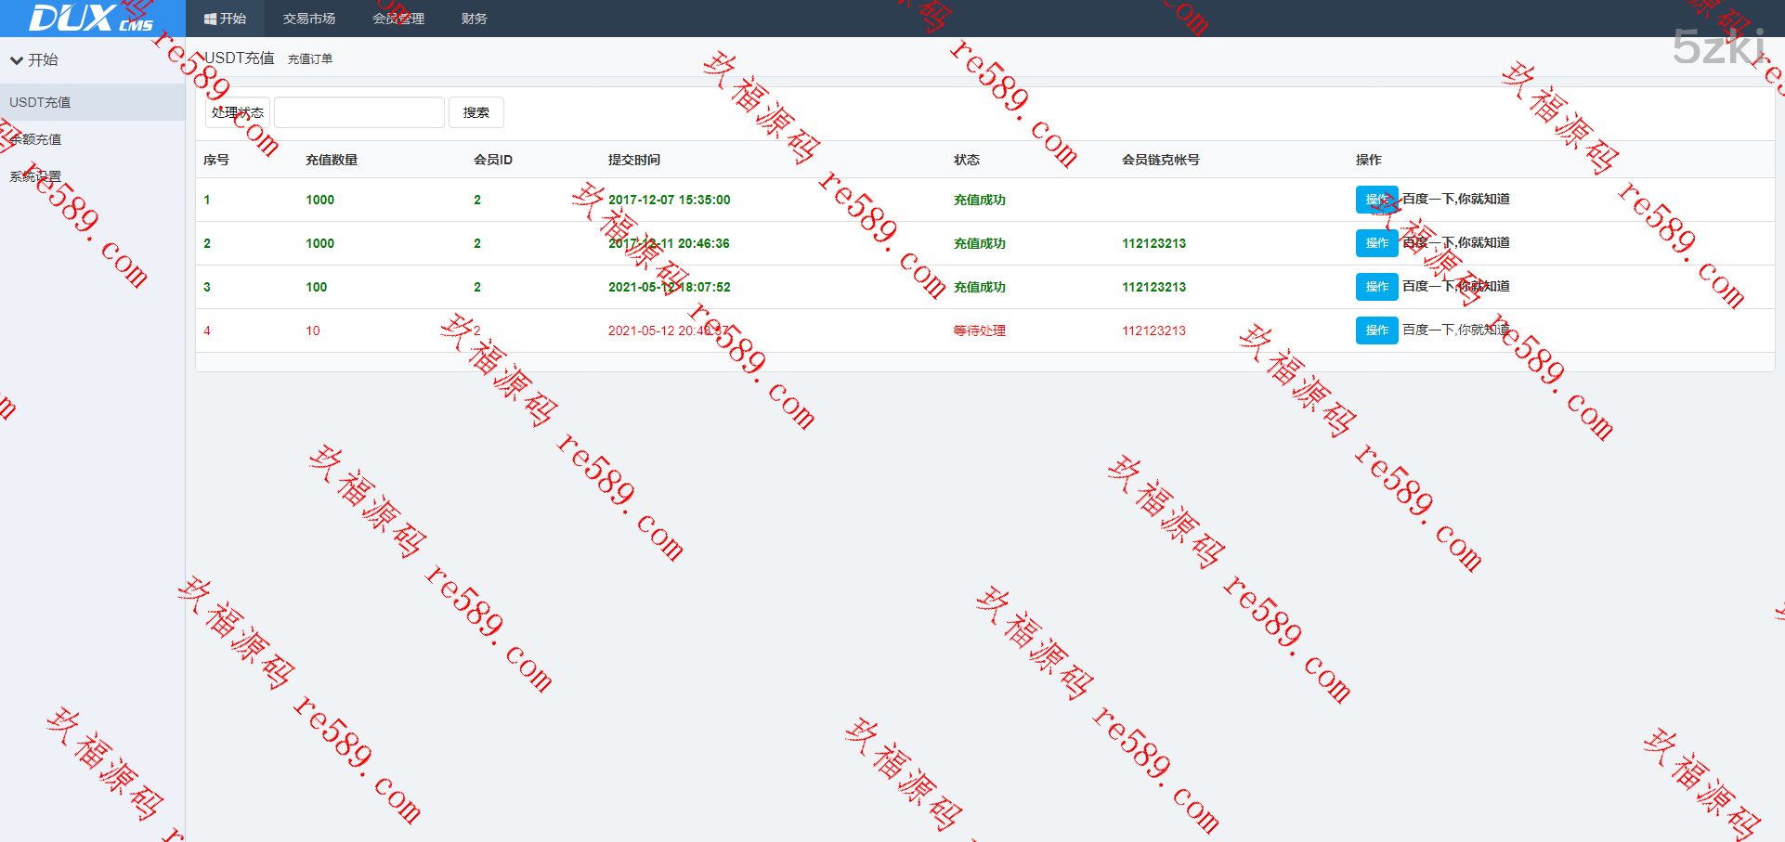Click 操作 button for pending order 4
This screenshot has width=1785, height=842.
[x=1375, y=330]
